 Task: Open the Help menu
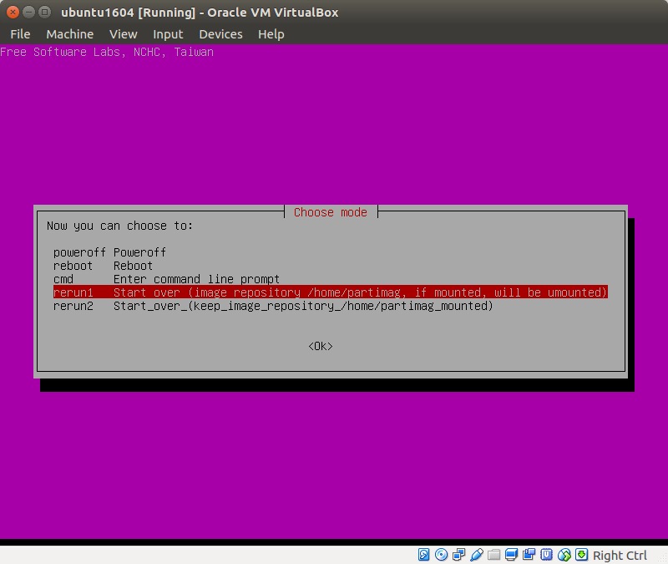click(x=271, y=34)
